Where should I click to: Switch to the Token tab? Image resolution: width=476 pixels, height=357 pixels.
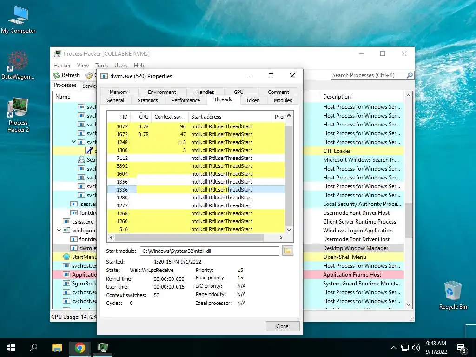pos(253,100)
